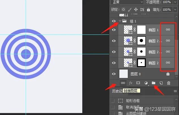Set history brush source for 取消选择
Image resolution: width=179 pixels, height=115 pixels.
113,107
